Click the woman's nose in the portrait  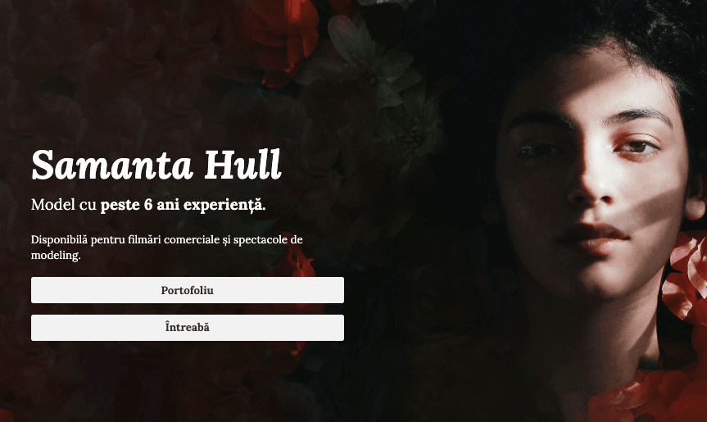[591, 185]
